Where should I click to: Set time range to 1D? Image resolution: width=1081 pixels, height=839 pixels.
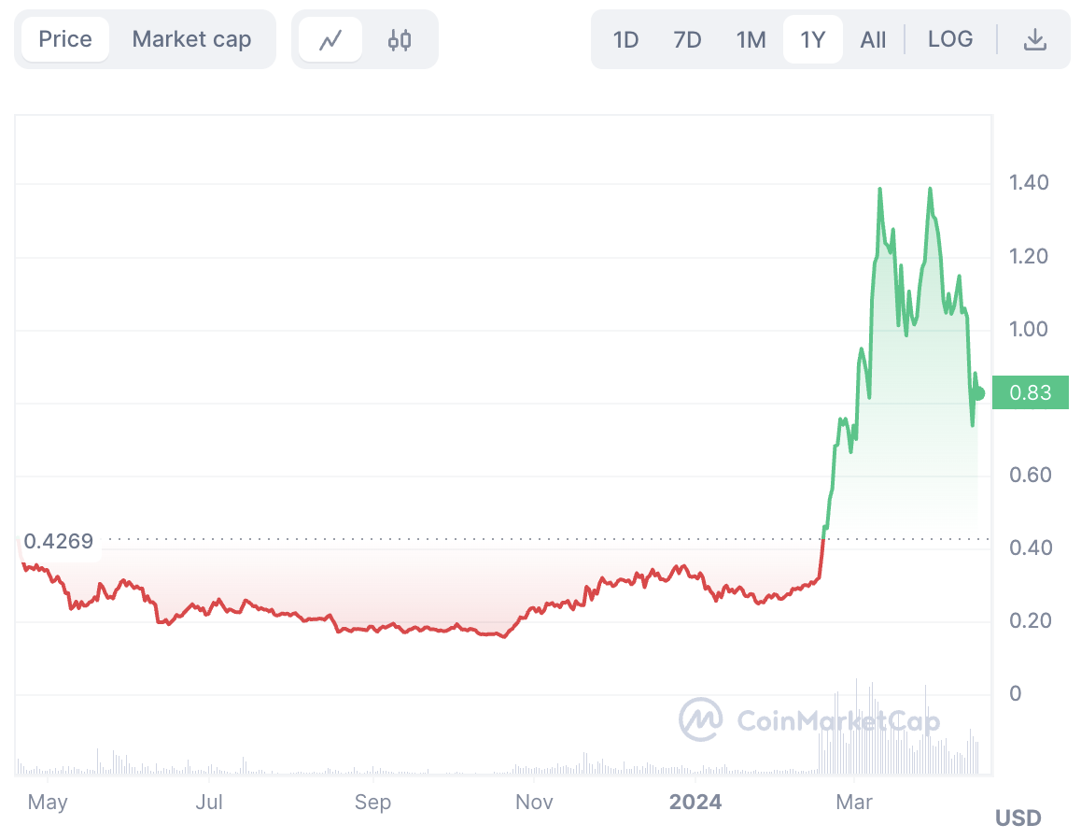[x=626, y=40]
